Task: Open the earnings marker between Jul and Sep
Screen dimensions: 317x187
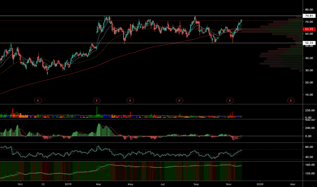Action: tap(179, 101)
